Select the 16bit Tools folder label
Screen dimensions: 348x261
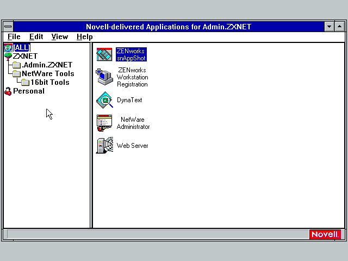(50, 82)
